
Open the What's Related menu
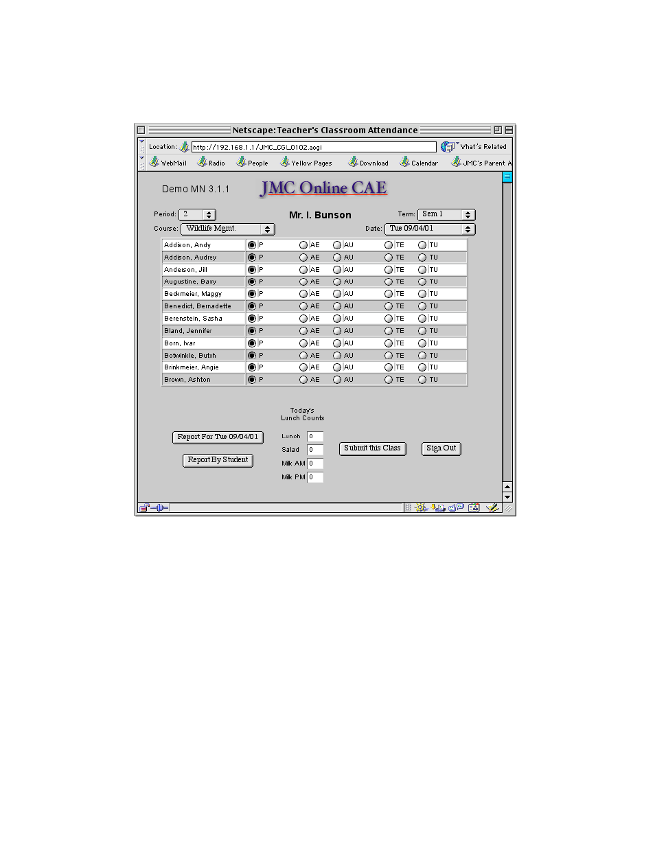[475, 147]
